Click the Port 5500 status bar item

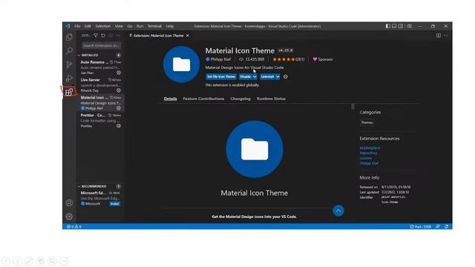(421, 226)
